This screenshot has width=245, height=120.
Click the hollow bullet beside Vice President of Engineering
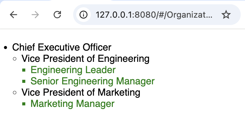(x=15, y=59)
